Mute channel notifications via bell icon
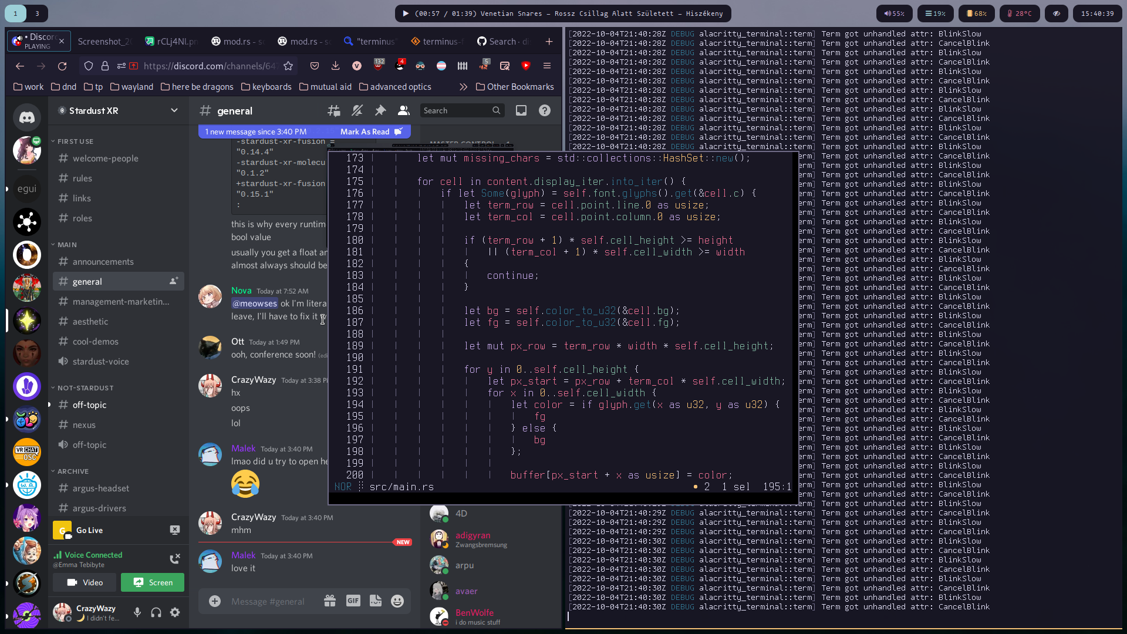Viewport: 1127px width, 634px height. coord(357,110)
